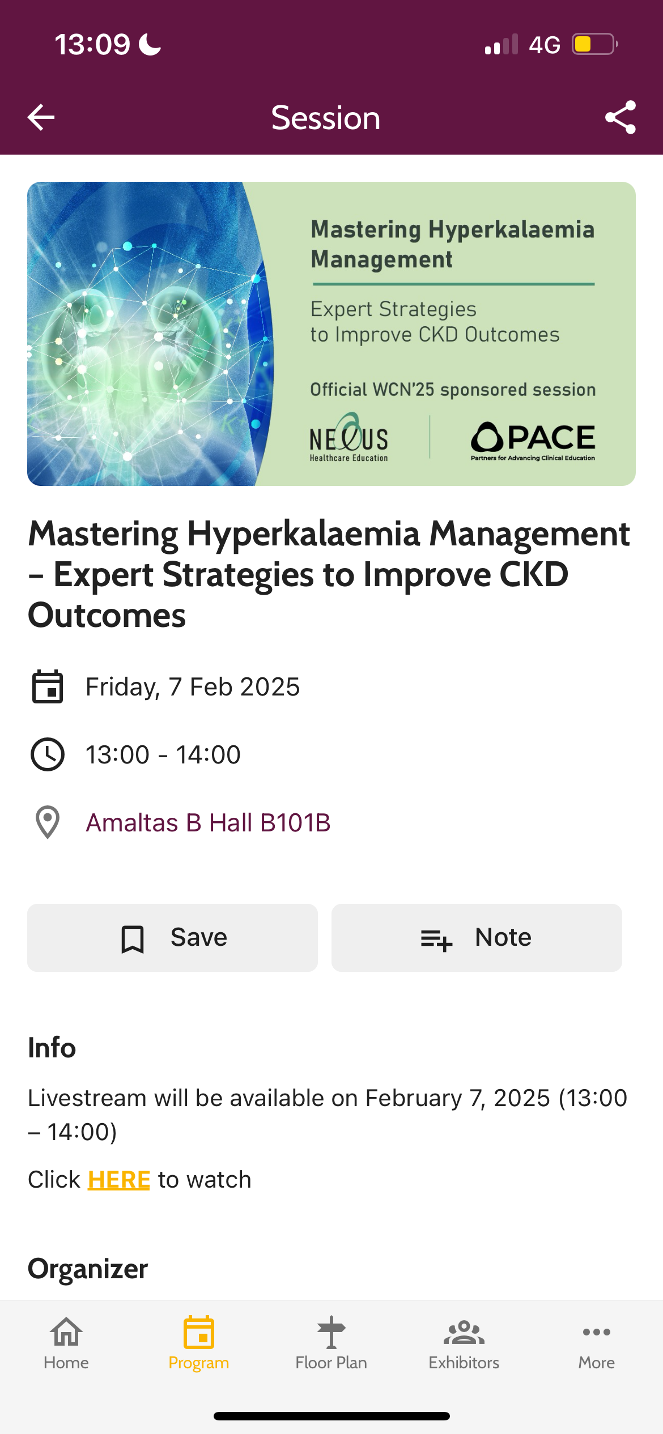Open the More menu tab

(597, 1343)
